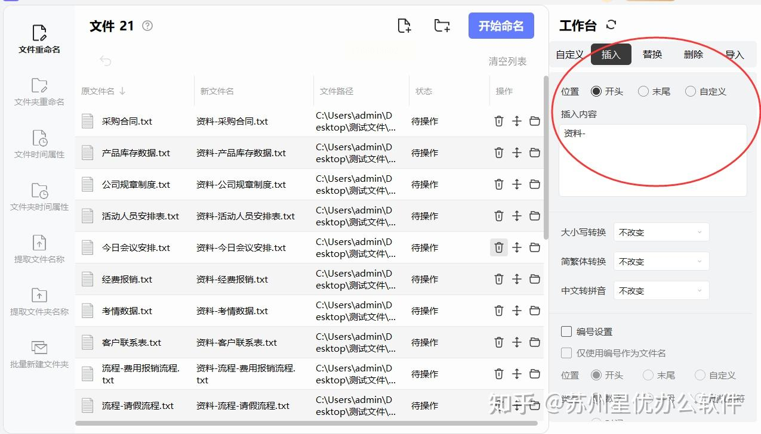The image size is (761, 434).
Task: Delete the 采购合同.txt row
Action: tap(499, 121)
